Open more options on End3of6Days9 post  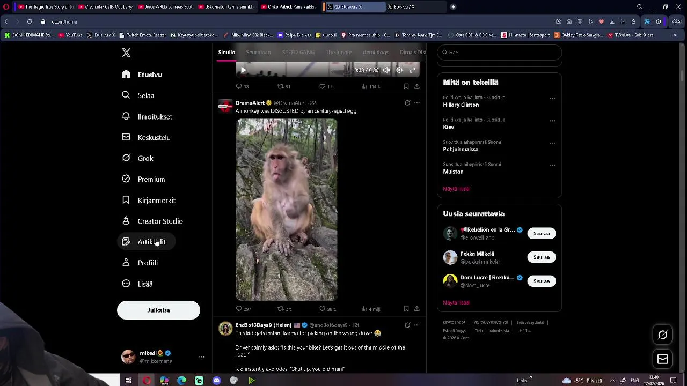(x=417, y=325)
